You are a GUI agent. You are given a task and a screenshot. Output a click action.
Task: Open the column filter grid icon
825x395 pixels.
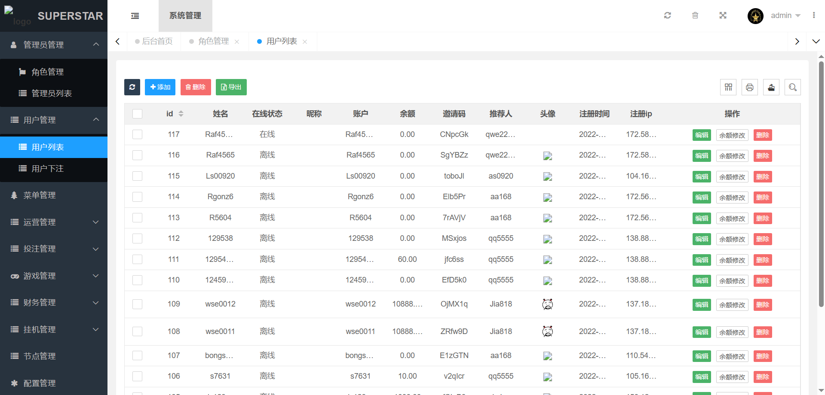(x=728, y=87)
